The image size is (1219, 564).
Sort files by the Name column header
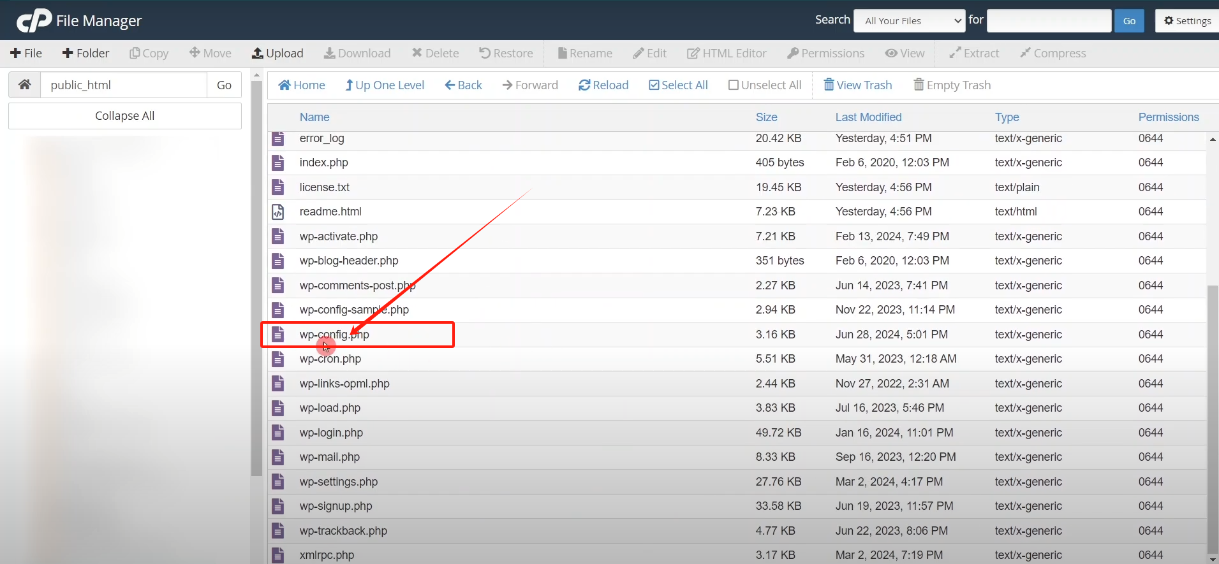click(314, 117)
